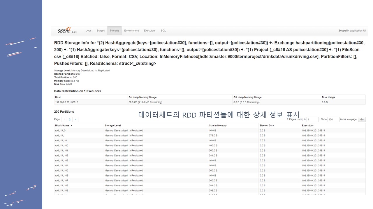Image resolution: width=373 pixels, height=209 pixels.
Task: Select block name rdd_15_104
Action: click(61, 165)
